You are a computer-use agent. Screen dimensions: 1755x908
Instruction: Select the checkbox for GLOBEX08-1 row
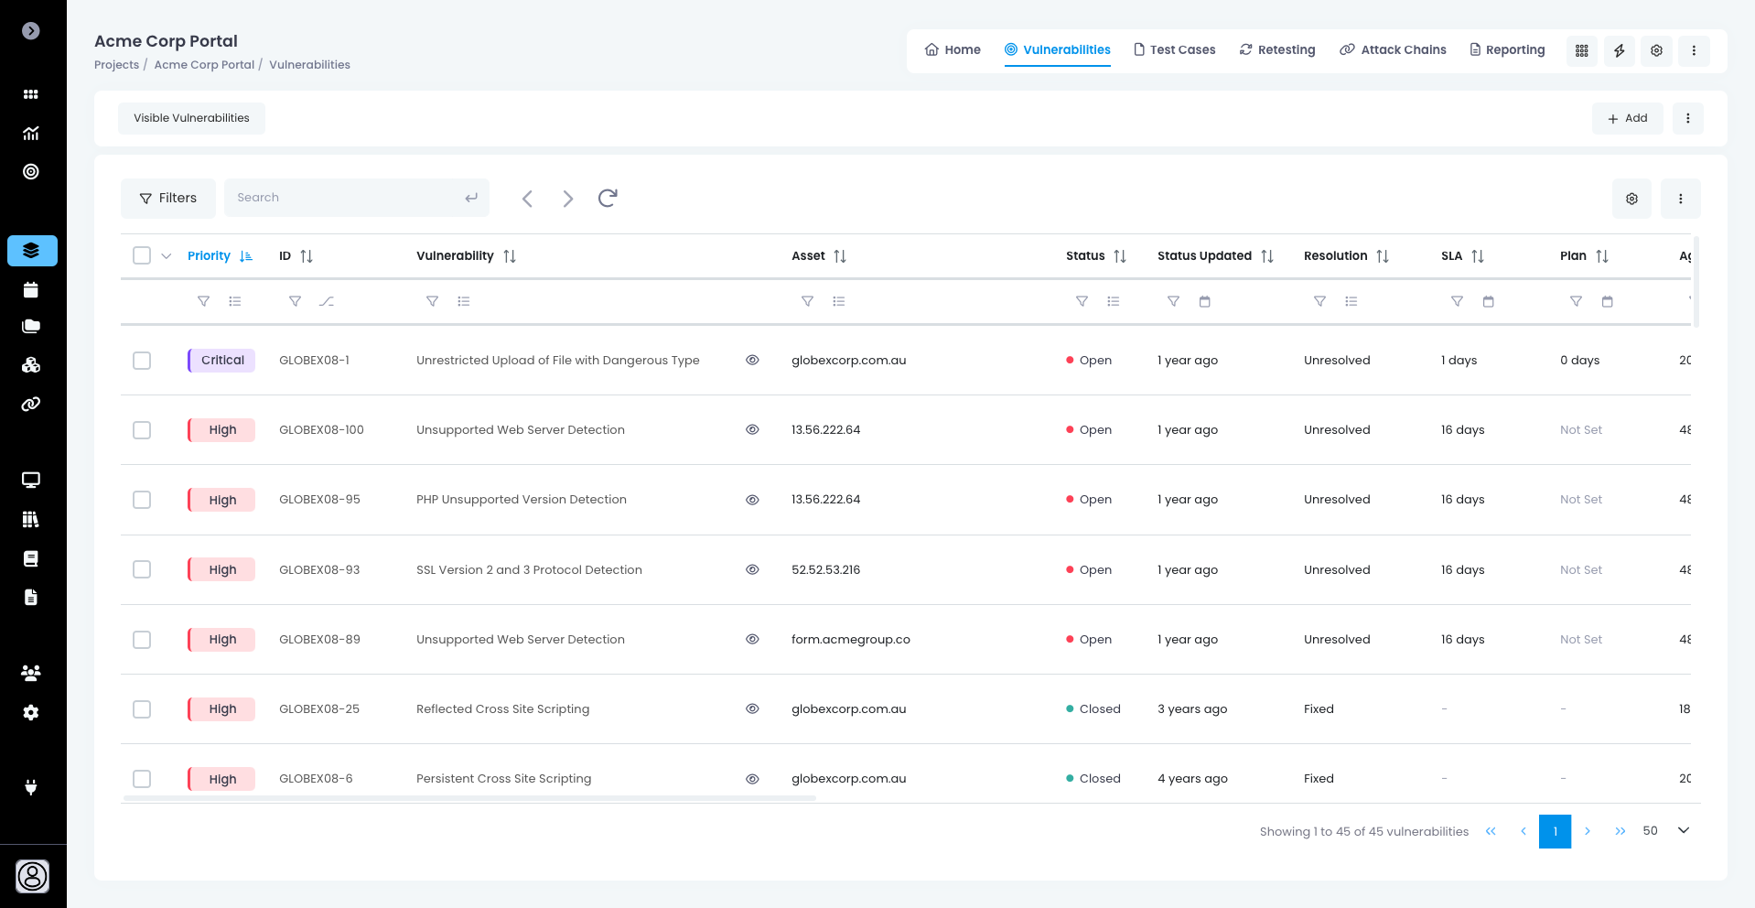tap(142, 361)
